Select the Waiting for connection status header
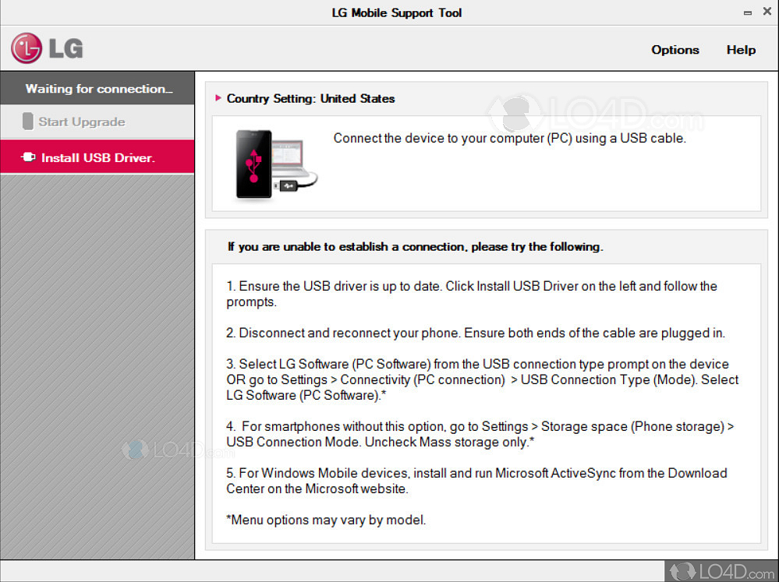This screenshot has height=582, width=779. tap(97, 88)
